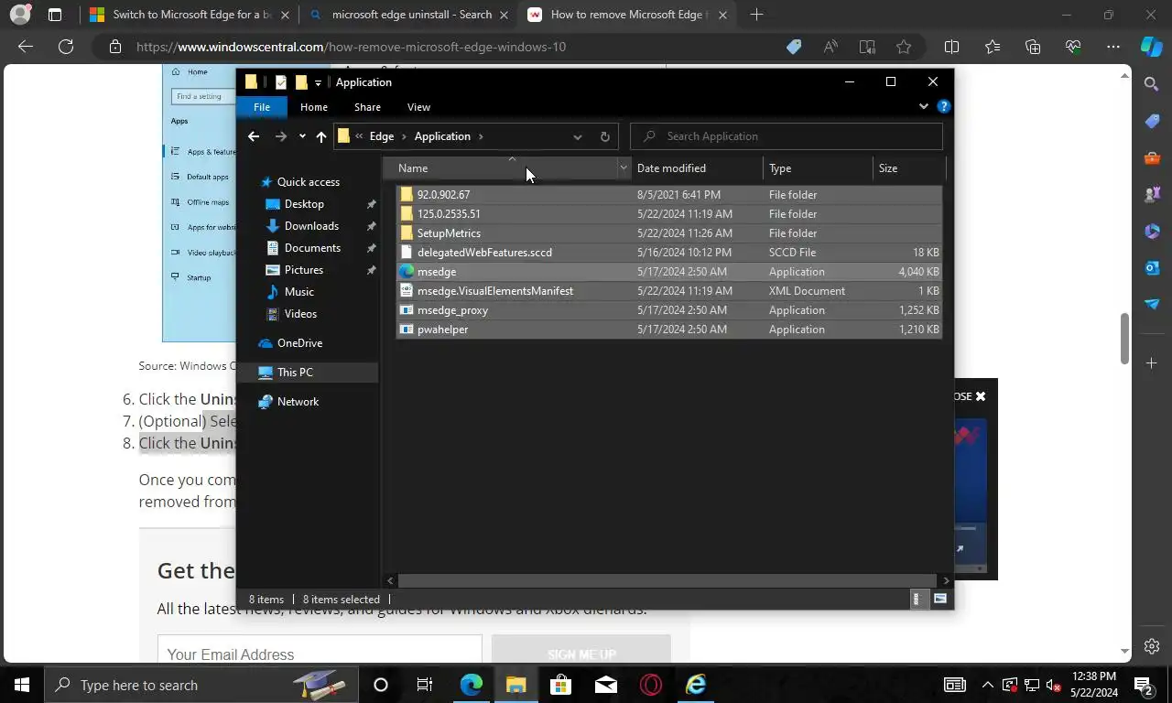
Task: Open Name column filter dropdown
Action: [624, 168]
